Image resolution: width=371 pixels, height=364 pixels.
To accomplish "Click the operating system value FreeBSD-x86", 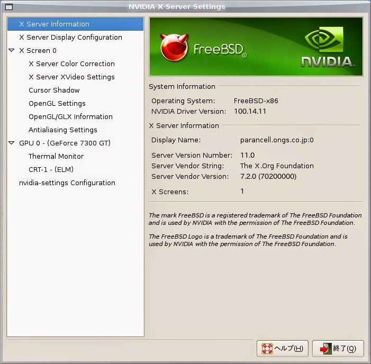I will pos(256,101).
